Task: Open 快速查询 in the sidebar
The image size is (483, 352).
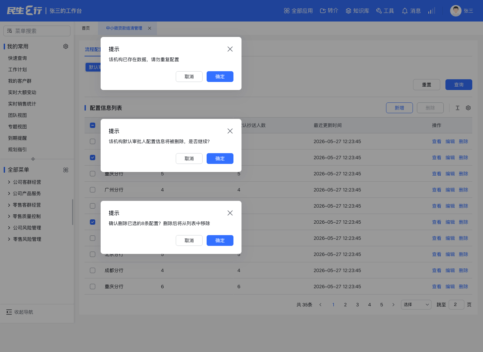Action: tap(17, 58)
